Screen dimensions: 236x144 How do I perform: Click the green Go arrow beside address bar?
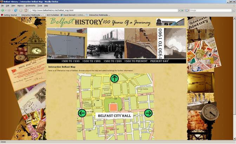[182, 11]
